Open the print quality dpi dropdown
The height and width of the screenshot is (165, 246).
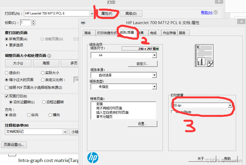click(230, 105)
